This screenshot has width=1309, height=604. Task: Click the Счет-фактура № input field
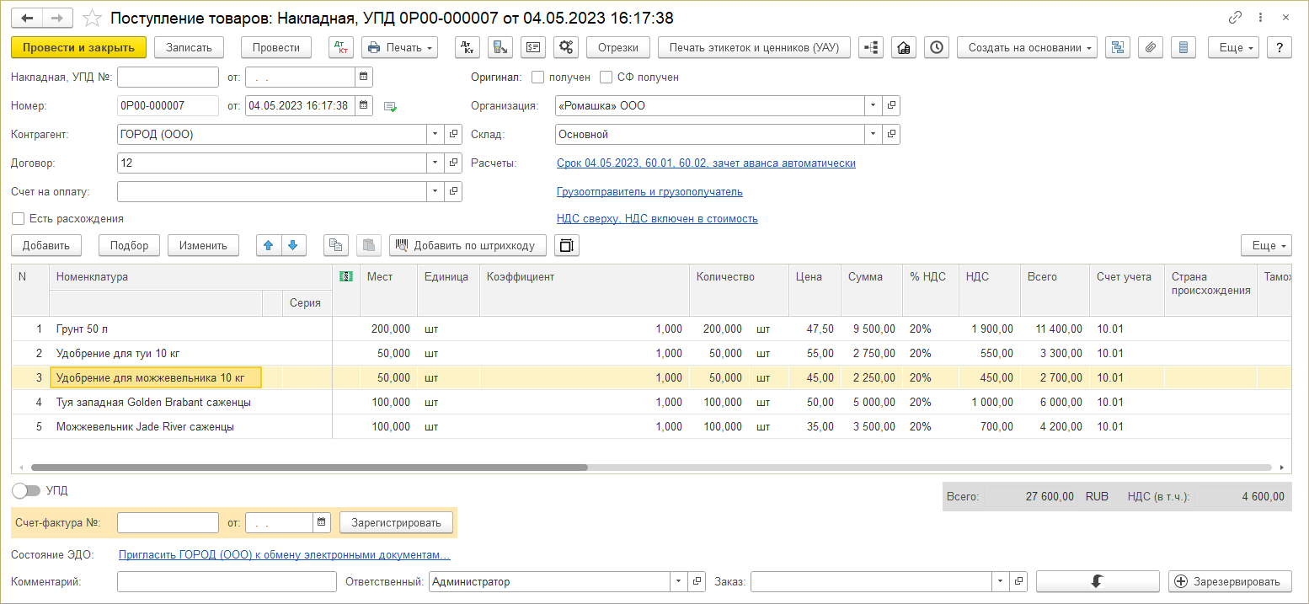coord(168,522)
